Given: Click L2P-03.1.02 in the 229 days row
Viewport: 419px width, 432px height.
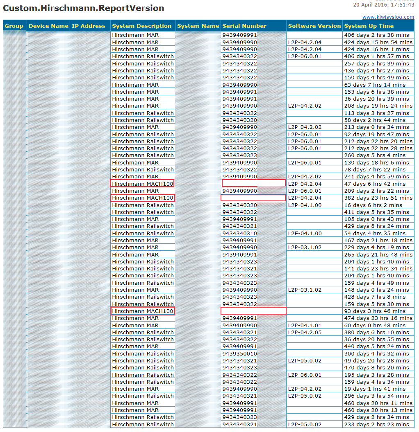Looking at the screenshot, I should click(x=305, y=247).
